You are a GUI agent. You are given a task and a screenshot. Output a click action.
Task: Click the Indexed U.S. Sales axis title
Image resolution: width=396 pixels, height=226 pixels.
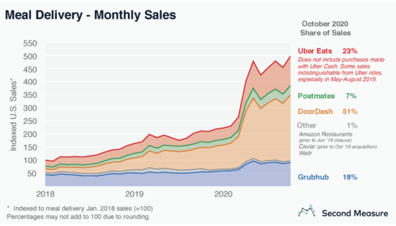tap(13, 115)
